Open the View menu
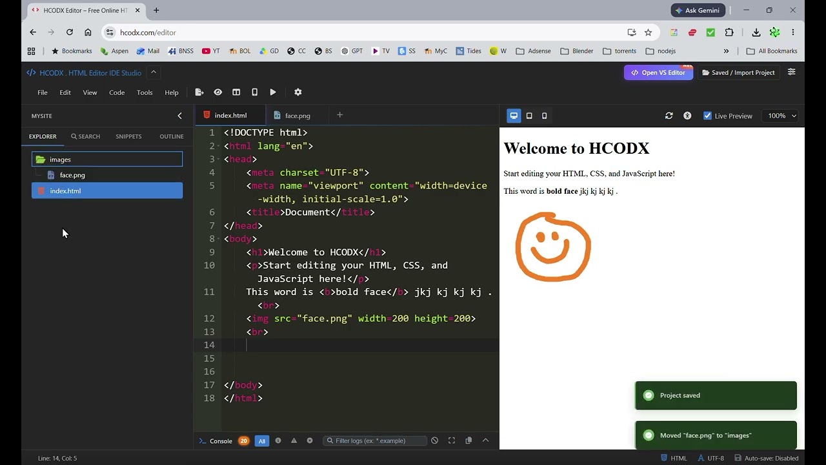826x465 pixels. coord(90,92)
